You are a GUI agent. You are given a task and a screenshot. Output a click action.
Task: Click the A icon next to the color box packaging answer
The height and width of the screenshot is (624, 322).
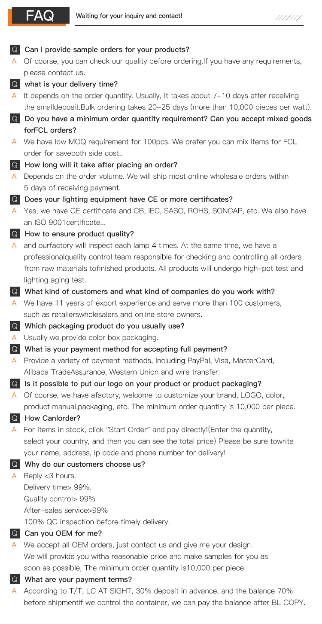tap(14, 337)
